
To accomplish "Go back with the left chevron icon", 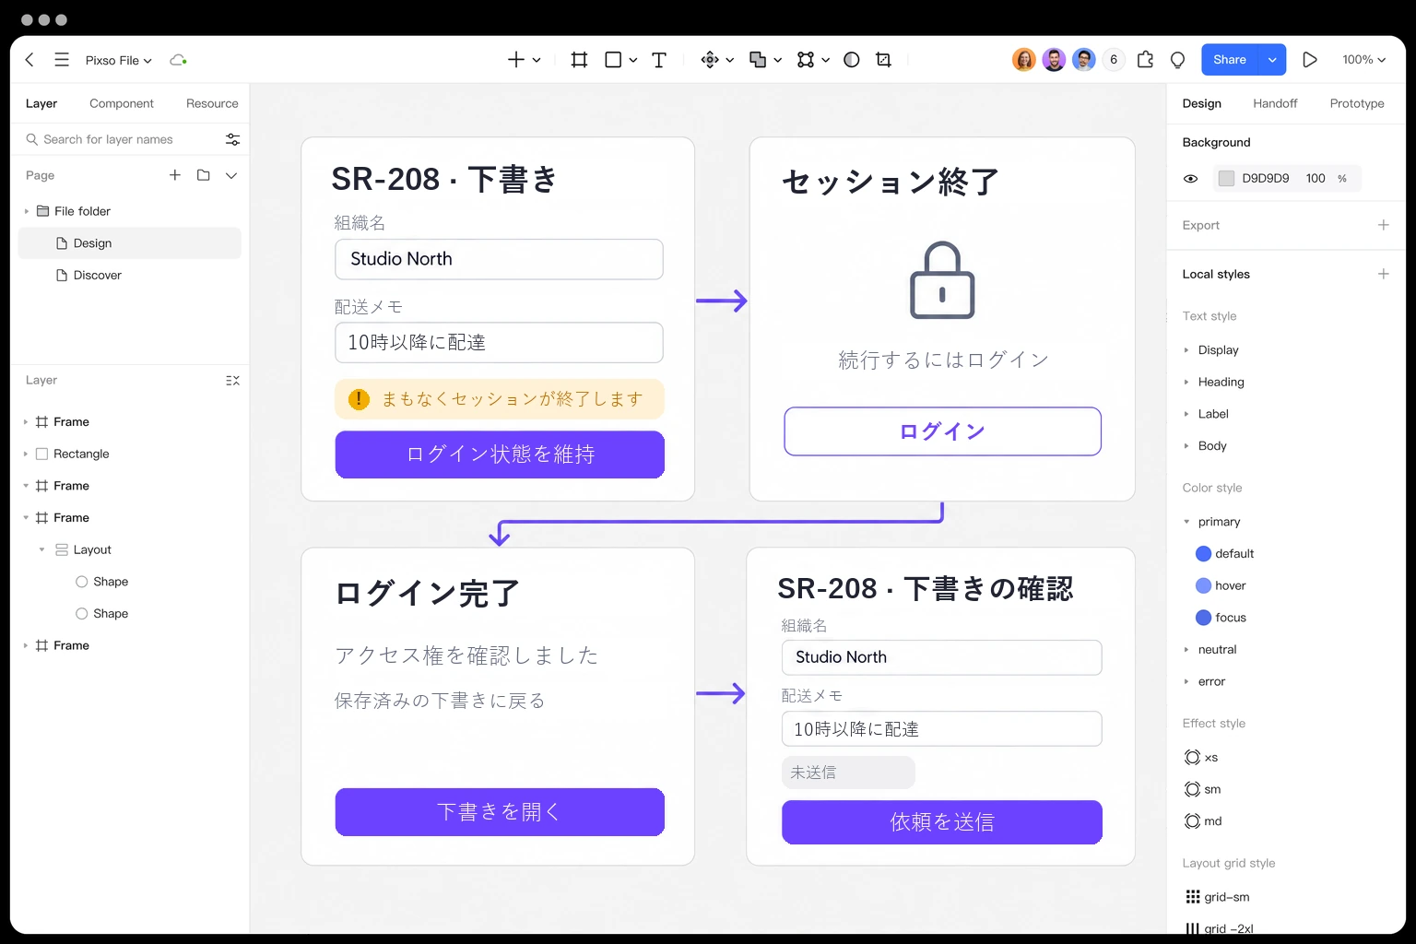I will (29, 60).
